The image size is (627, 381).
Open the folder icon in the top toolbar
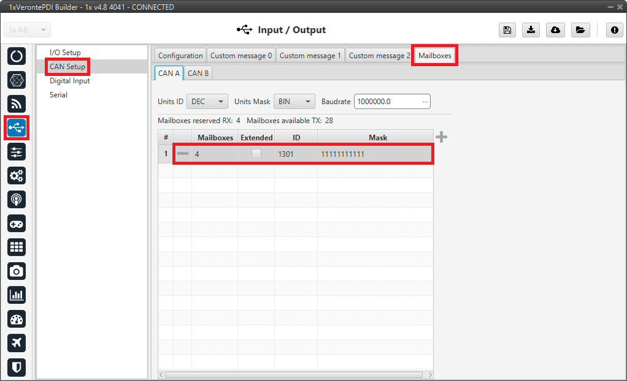point(579,31)
